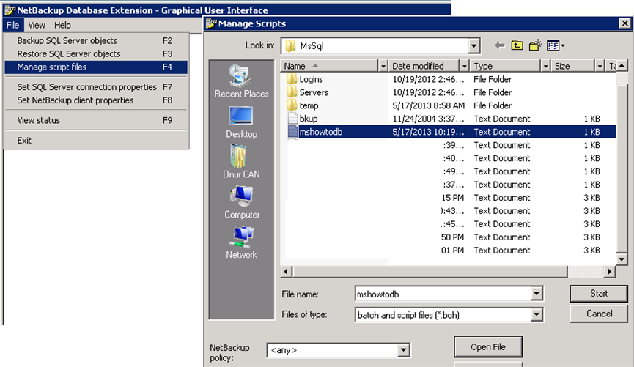Click the 11/24/2004 date of bkup
This screenshot has height=367, width=634.
pos(428,119)
